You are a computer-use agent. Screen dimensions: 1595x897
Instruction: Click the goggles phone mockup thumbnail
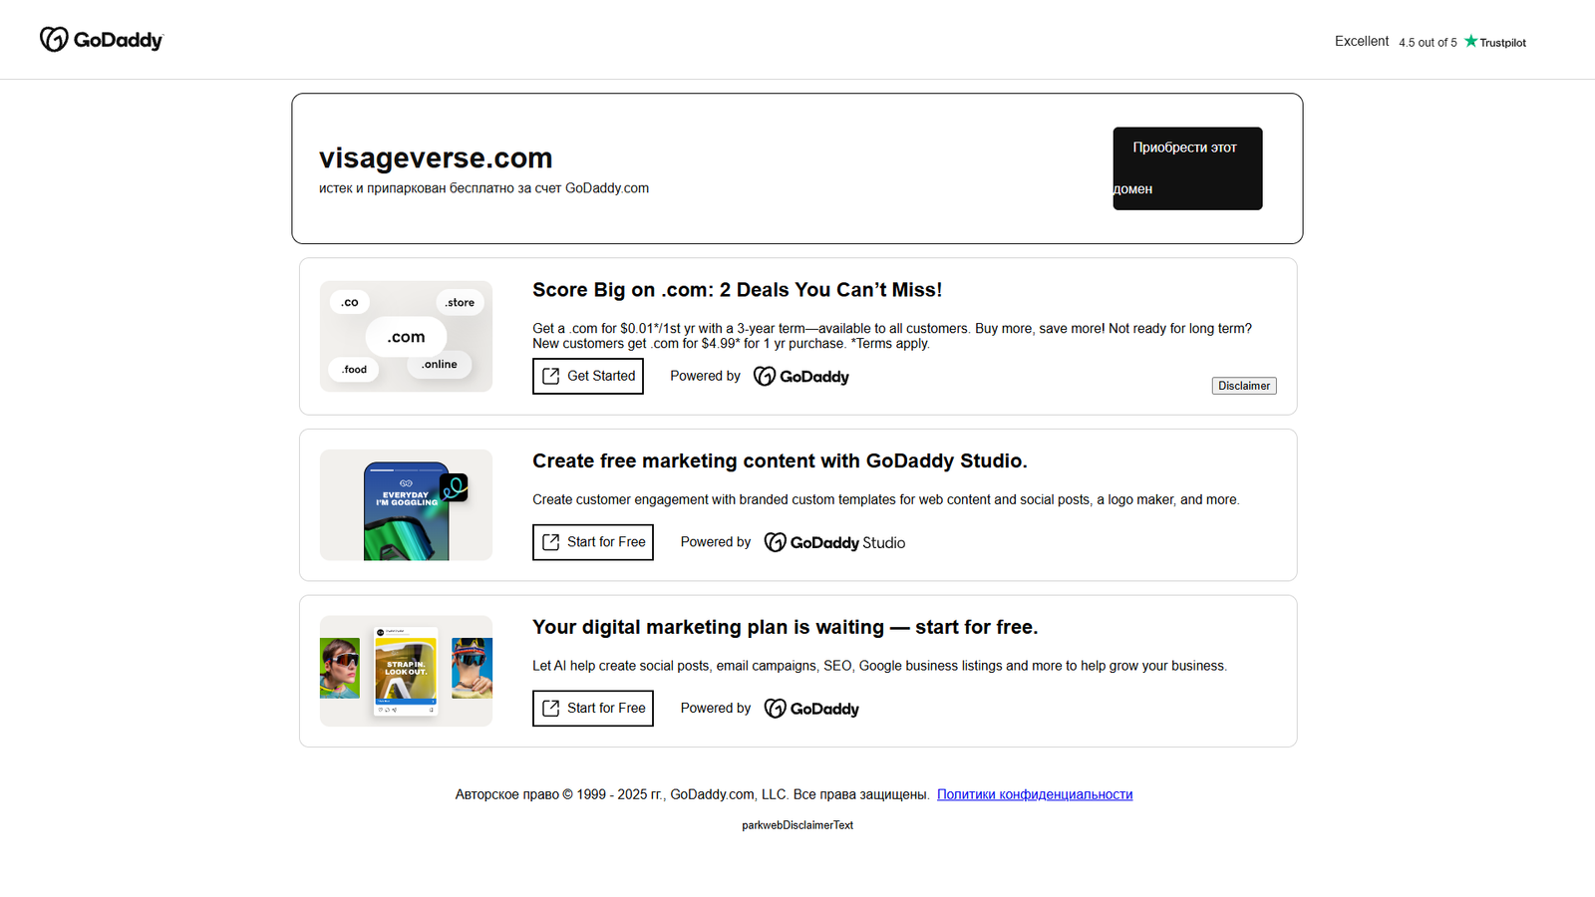pos(406,505)
